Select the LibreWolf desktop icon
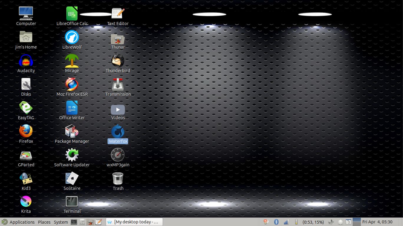 click(72, 37)
